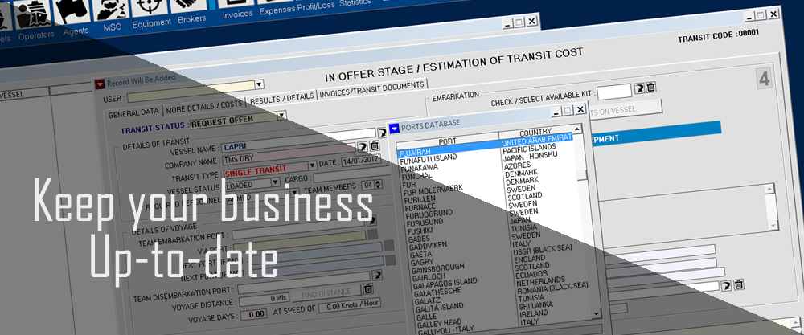
Task: Click the trash icon beside bottom-right field
Action: click(738, 284)
